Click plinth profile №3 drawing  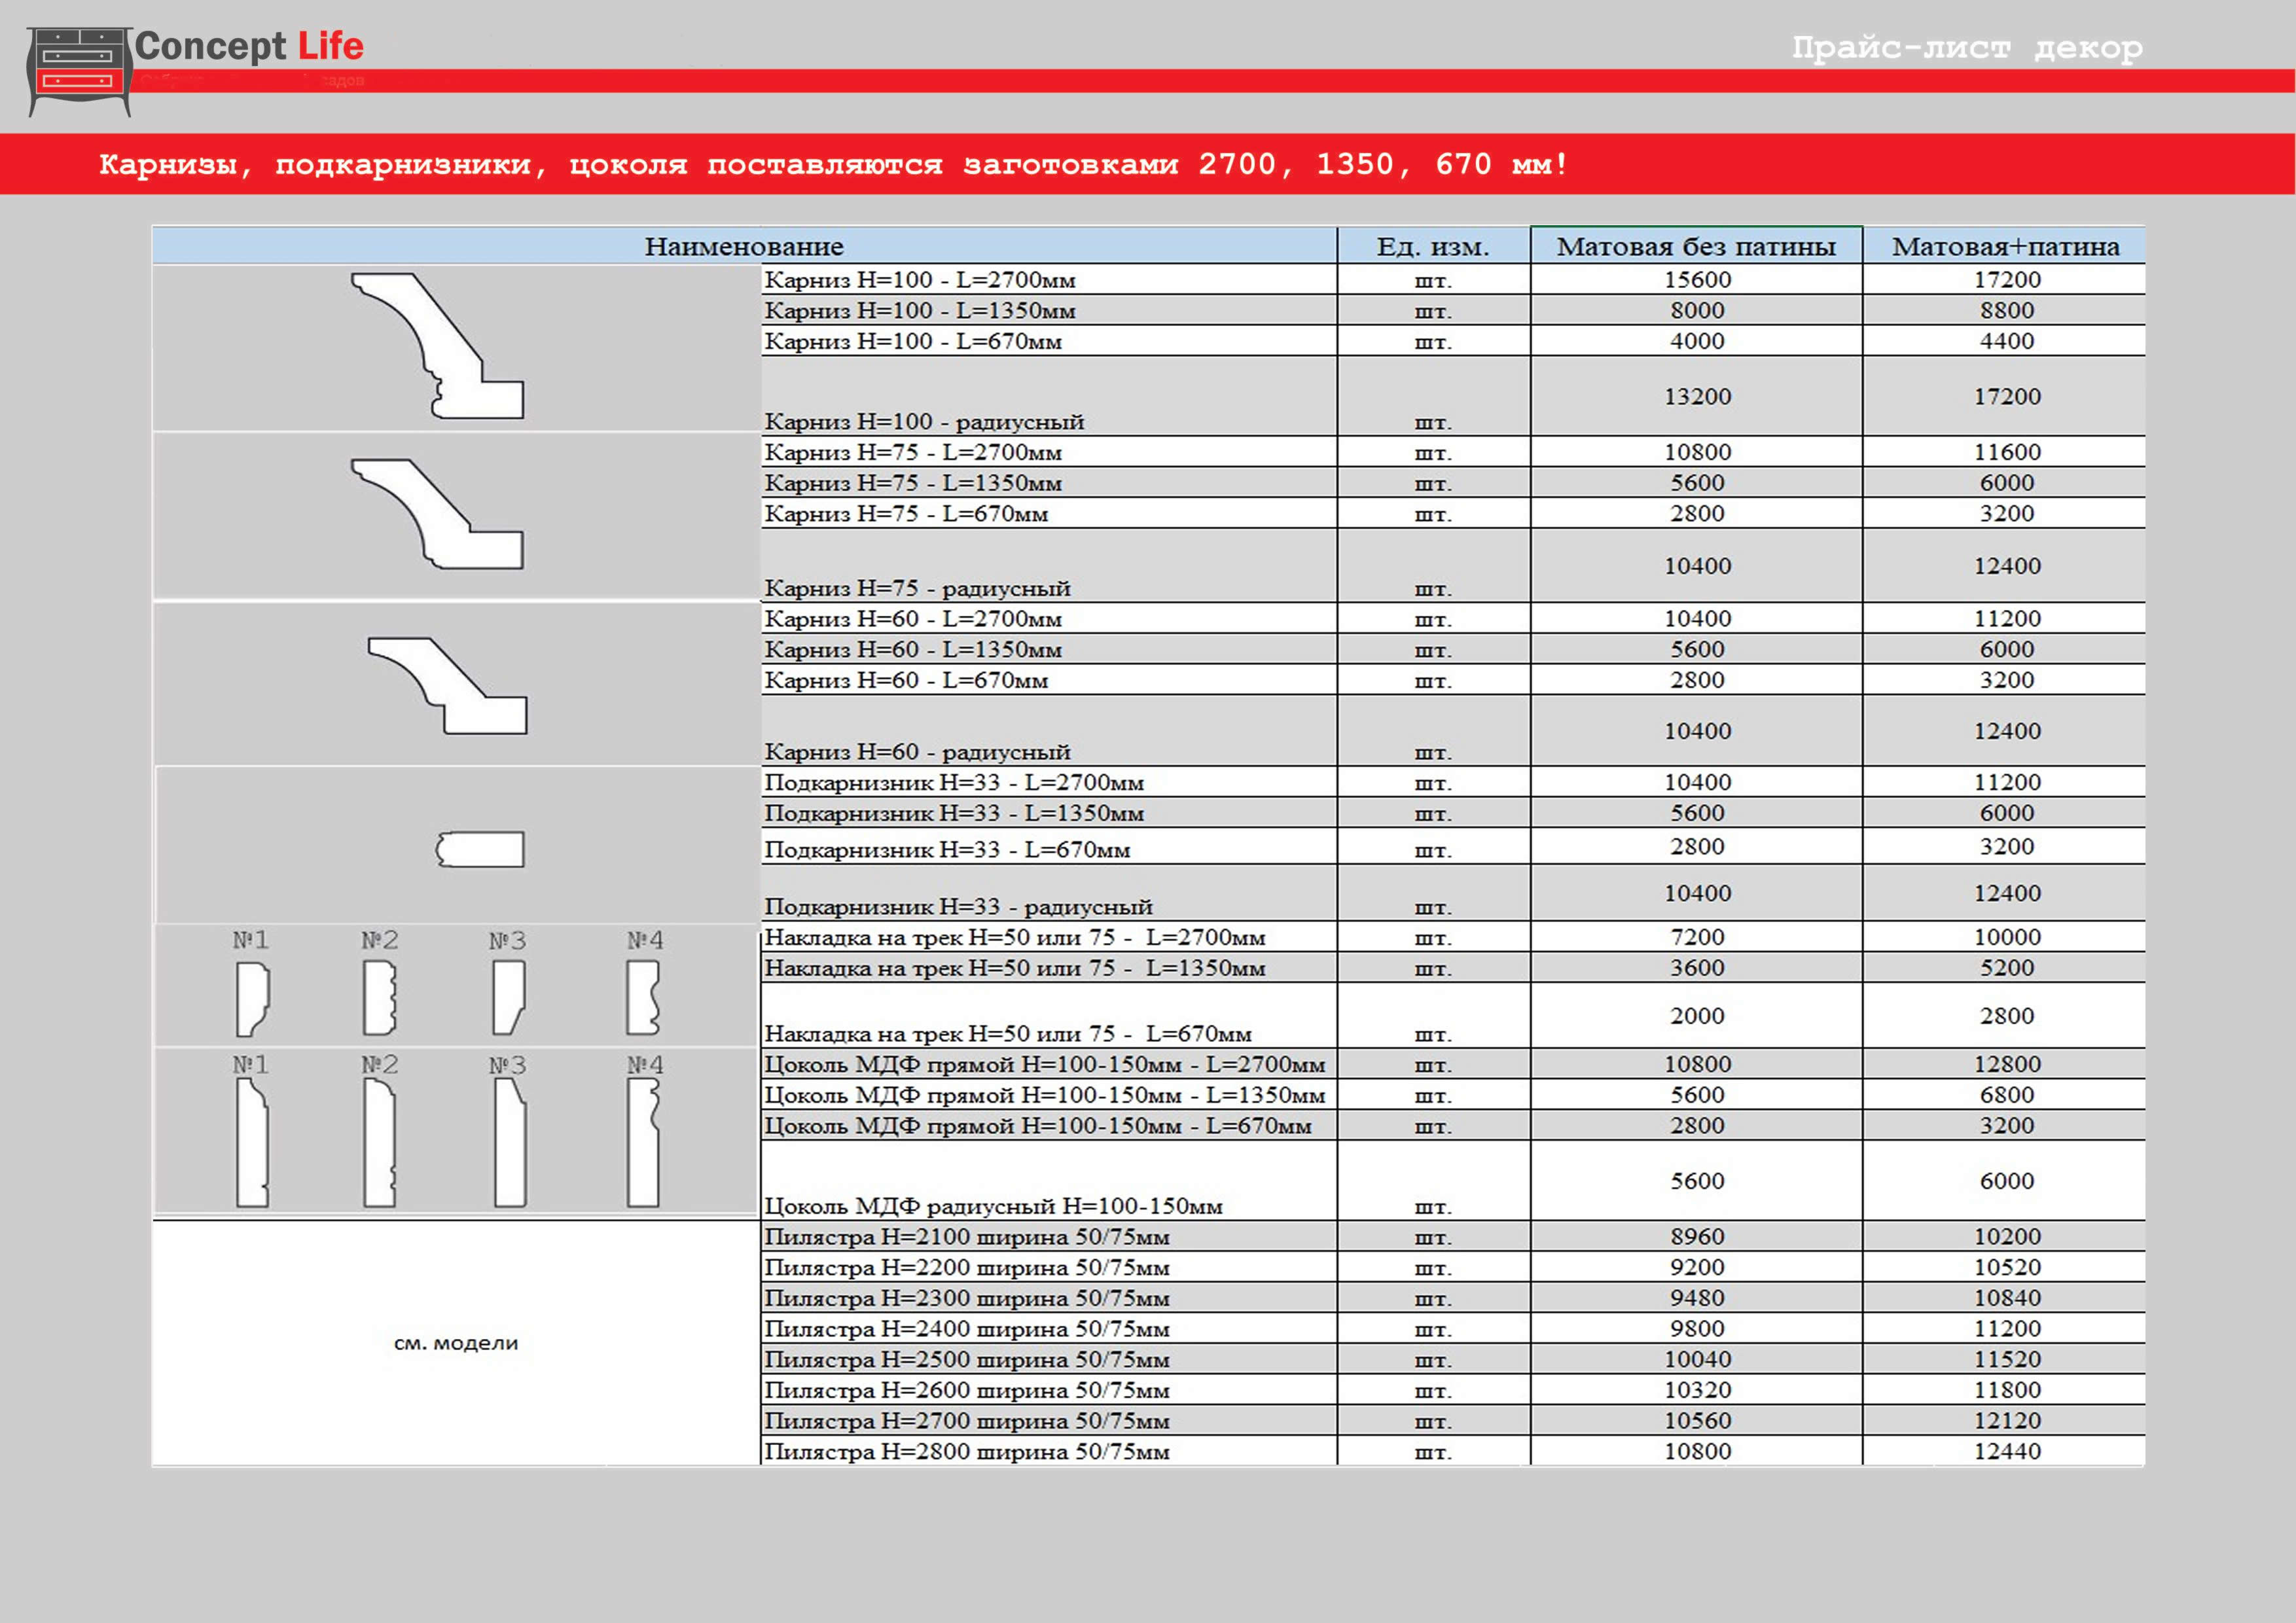pos(510,1143)
